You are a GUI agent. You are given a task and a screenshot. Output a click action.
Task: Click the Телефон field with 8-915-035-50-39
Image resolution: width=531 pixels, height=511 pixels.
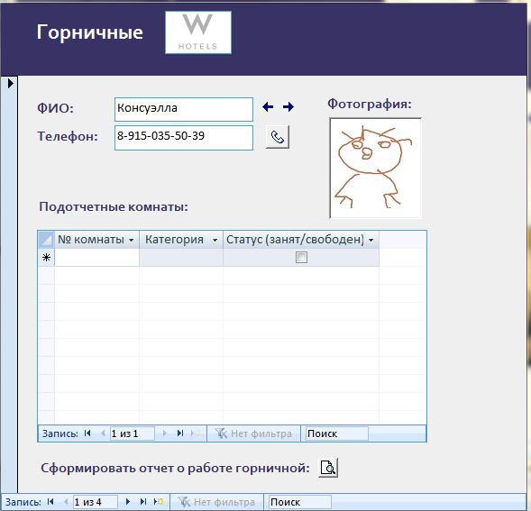coord(184,138)
